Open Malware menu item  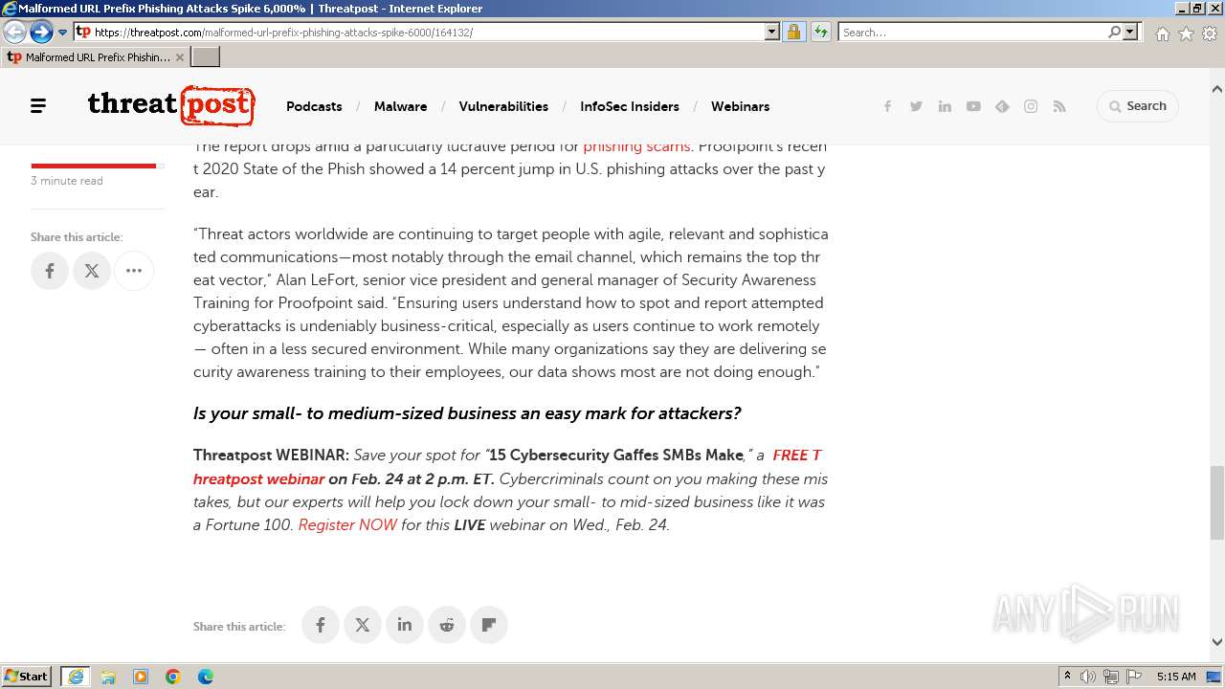coord(400,106)
